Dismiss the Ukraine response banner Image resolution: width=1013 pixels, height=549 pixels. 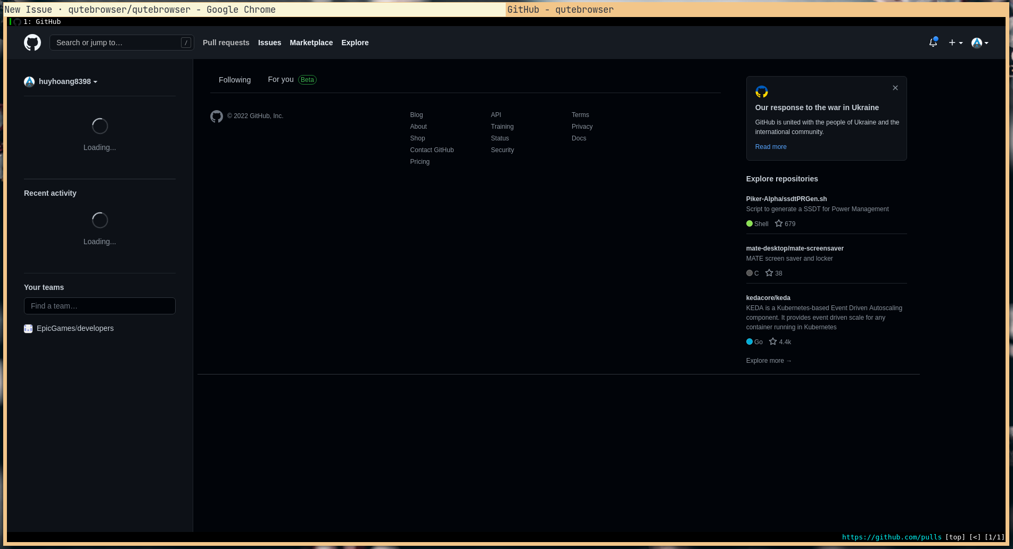895,88
